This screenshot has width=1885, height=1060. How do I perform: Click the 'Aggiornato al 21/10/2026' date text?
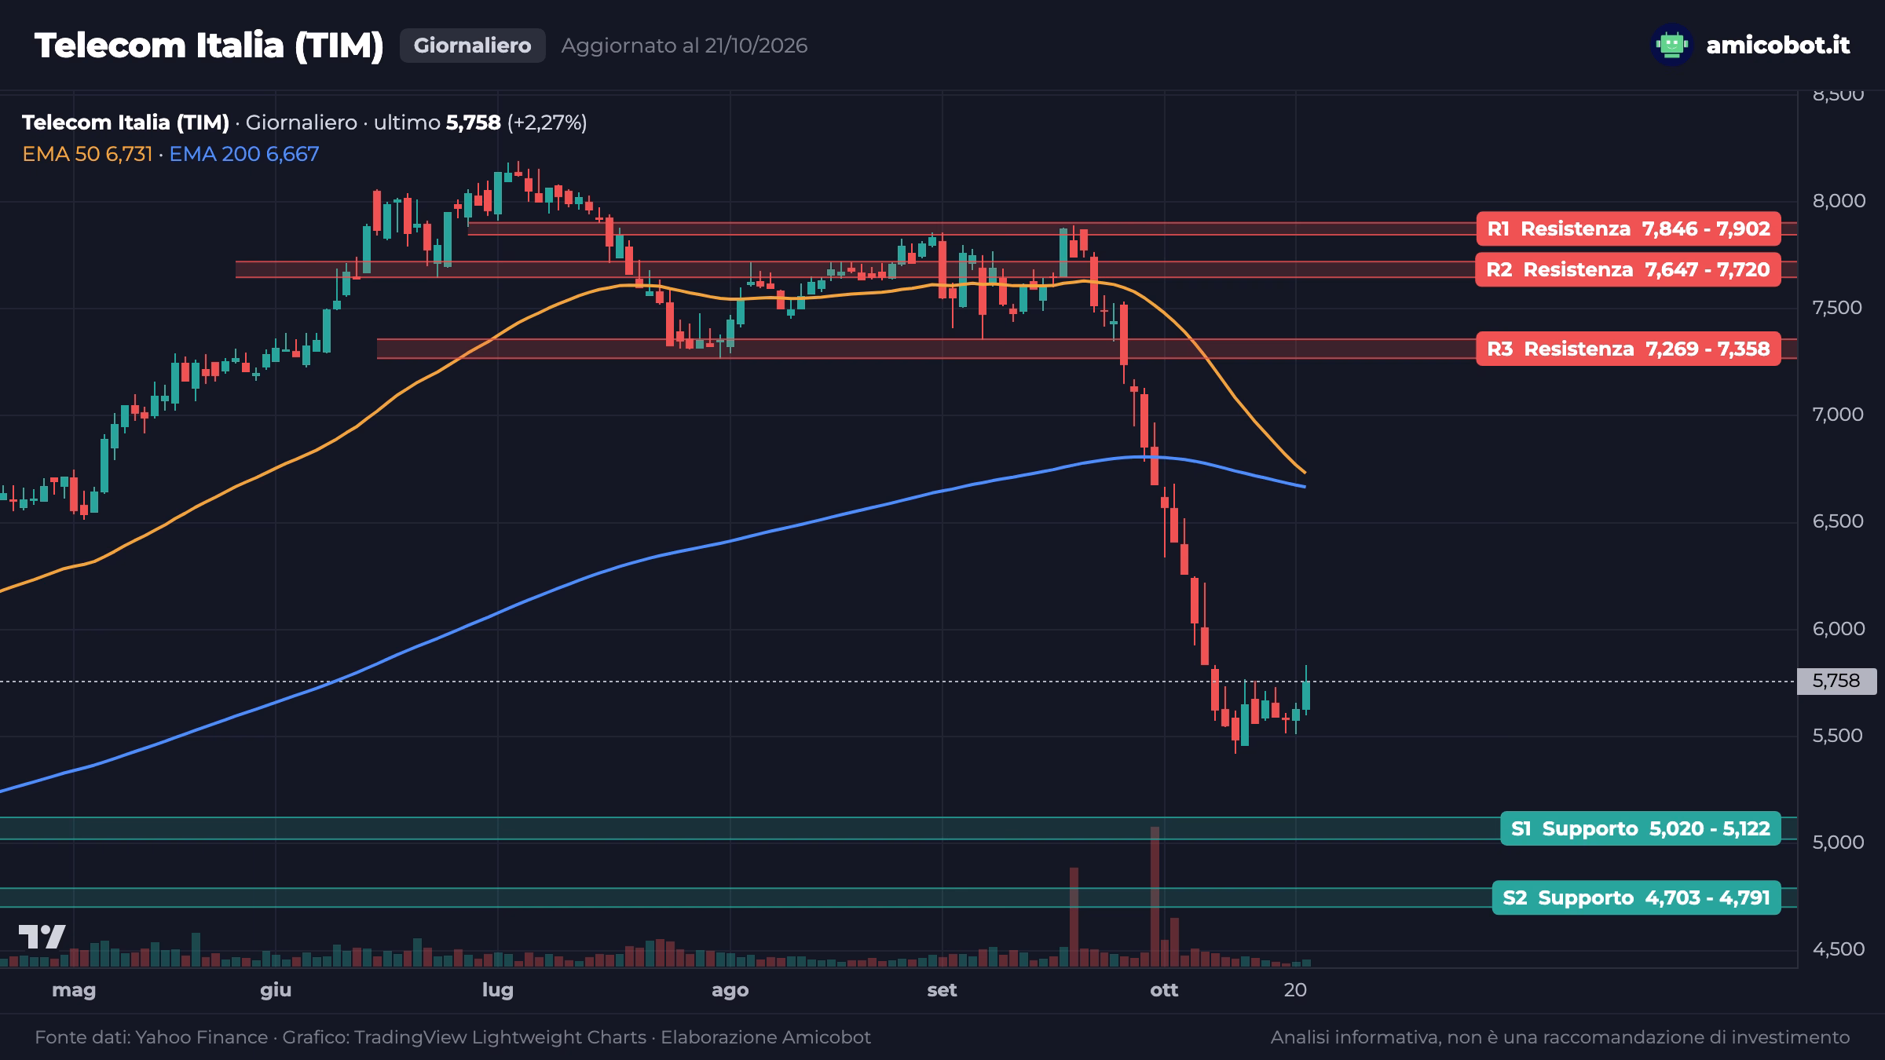pyautogui.click(x=684, y=46)
